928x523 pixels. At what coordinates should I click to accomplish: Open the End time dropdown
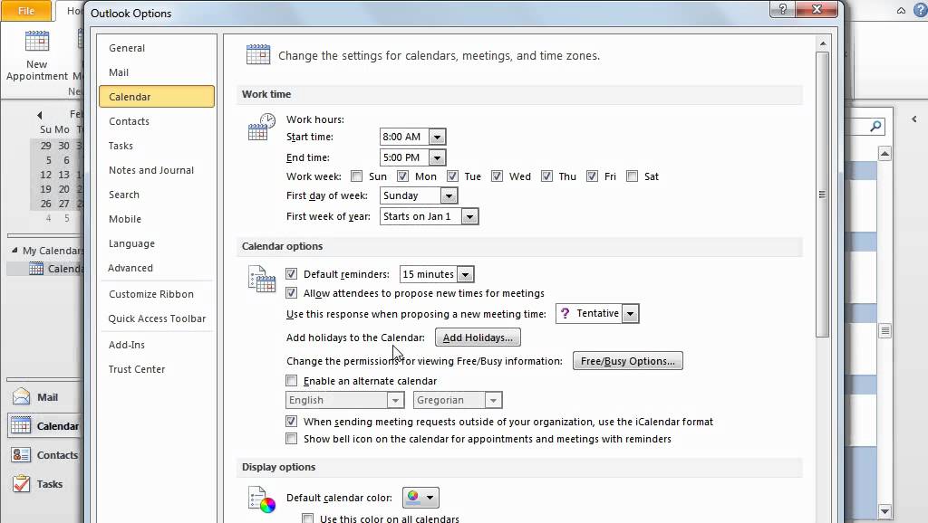pos(437,157)
